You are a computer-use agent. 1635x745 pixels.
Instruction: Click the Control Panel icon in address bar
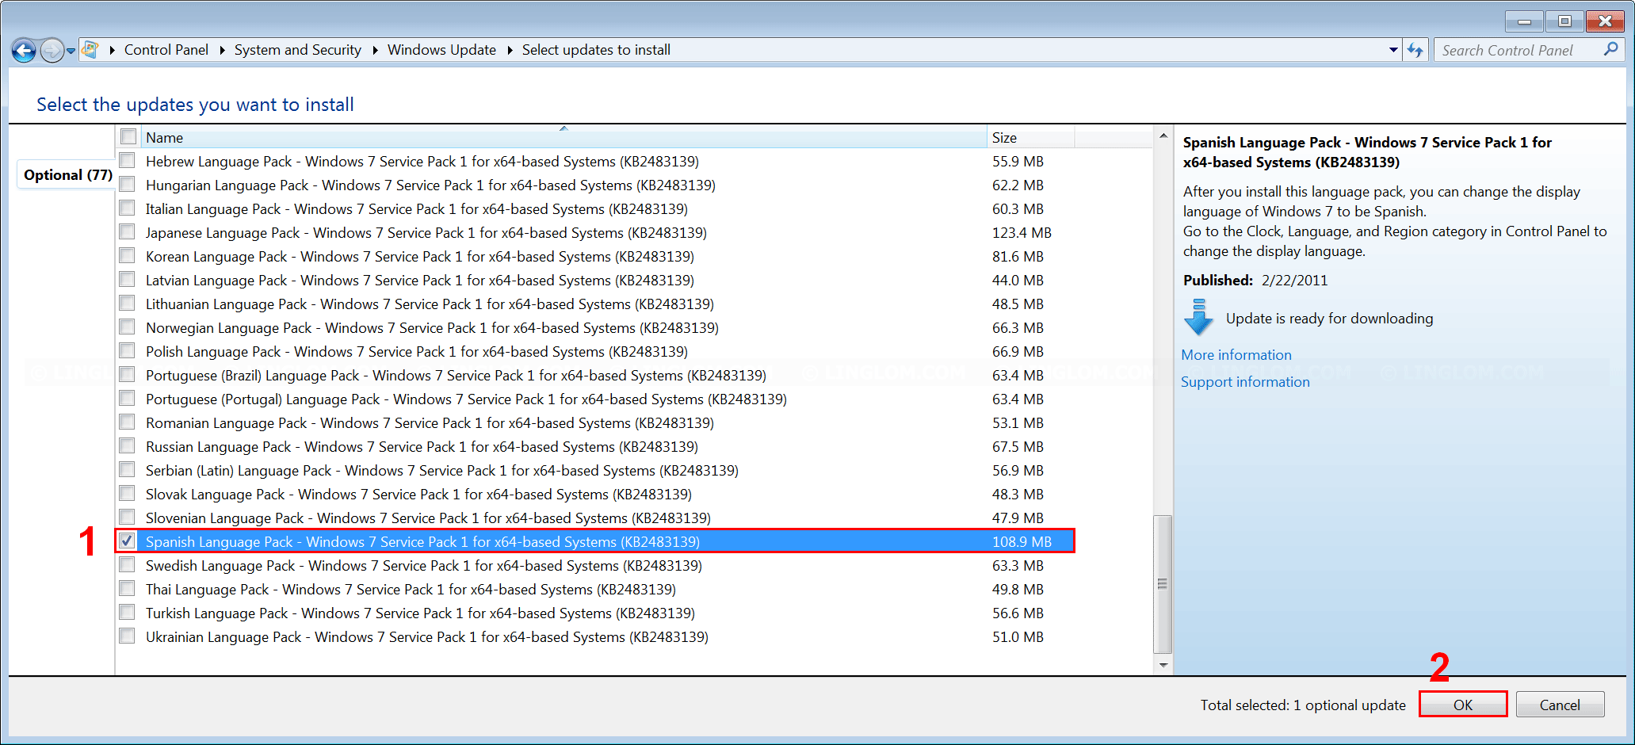tap(90, 50)
